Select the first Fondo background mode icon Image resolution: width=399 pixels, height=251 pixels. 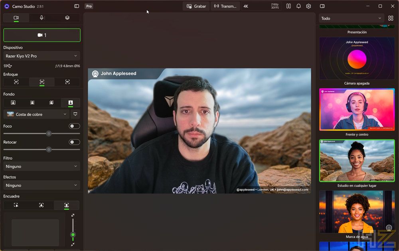pos(13,102)
